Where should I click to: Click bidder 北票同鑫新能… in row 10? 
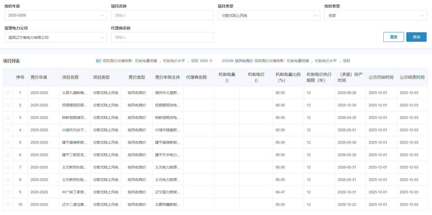pyautogui.click(x=167, y=205)
